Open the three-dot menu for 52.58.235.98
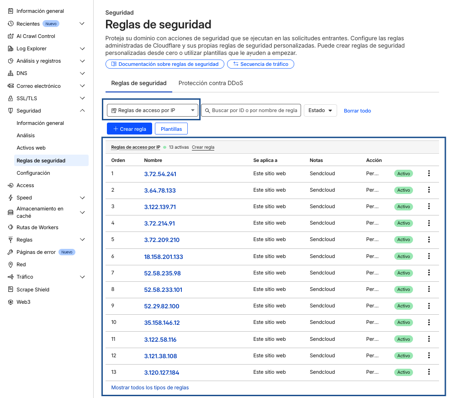Screen dimensions: 450x398 (x=429, y=273)
